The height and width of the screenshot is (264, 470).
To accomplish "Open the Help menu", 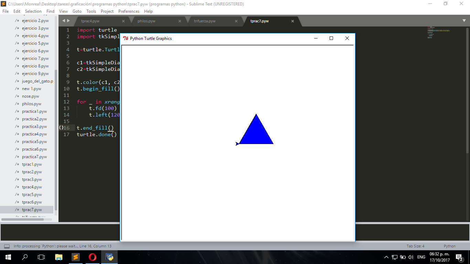I will click(148, 11).
